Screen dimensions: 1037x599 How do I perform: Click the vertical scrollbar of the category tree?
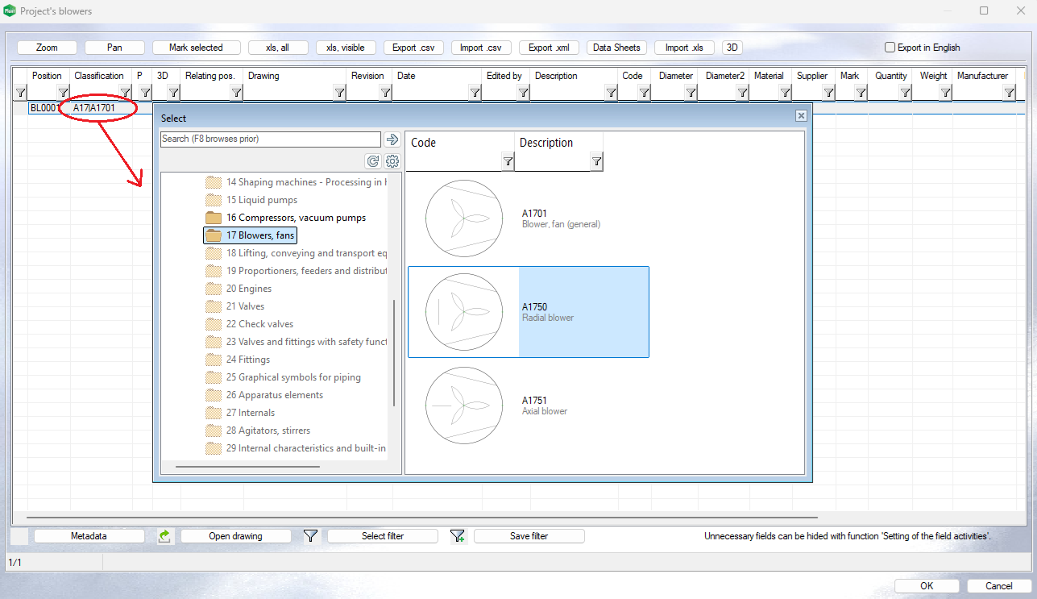[x=394, y=353]
